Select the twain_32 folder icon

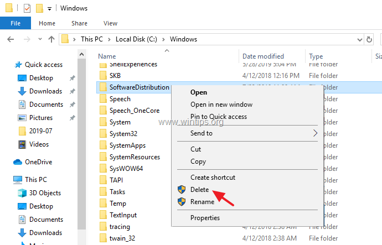(103, 238)
